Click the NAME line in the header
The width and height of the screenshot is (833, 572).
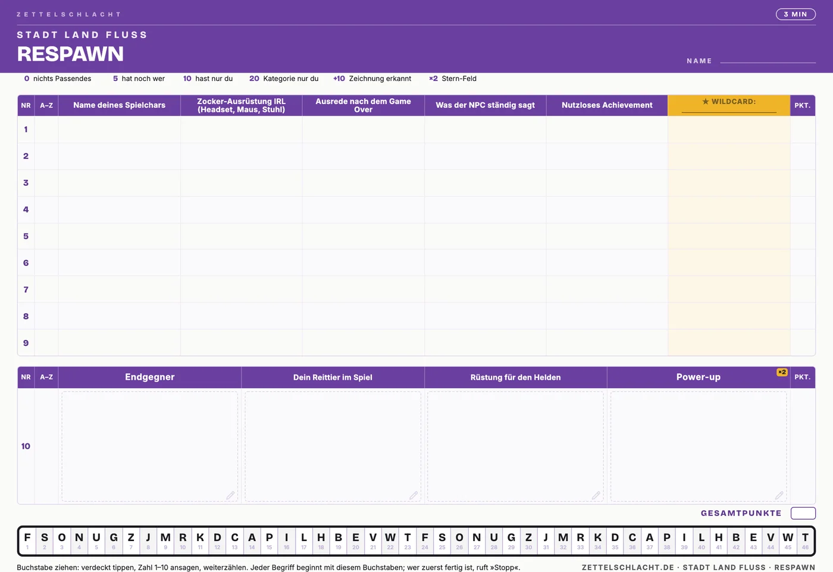768,61
